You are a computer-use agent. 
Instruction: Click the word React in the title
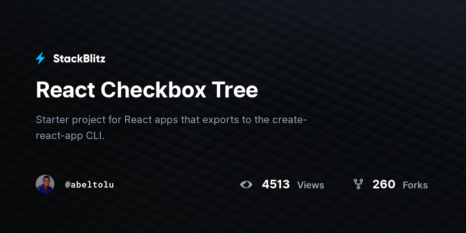65,90
